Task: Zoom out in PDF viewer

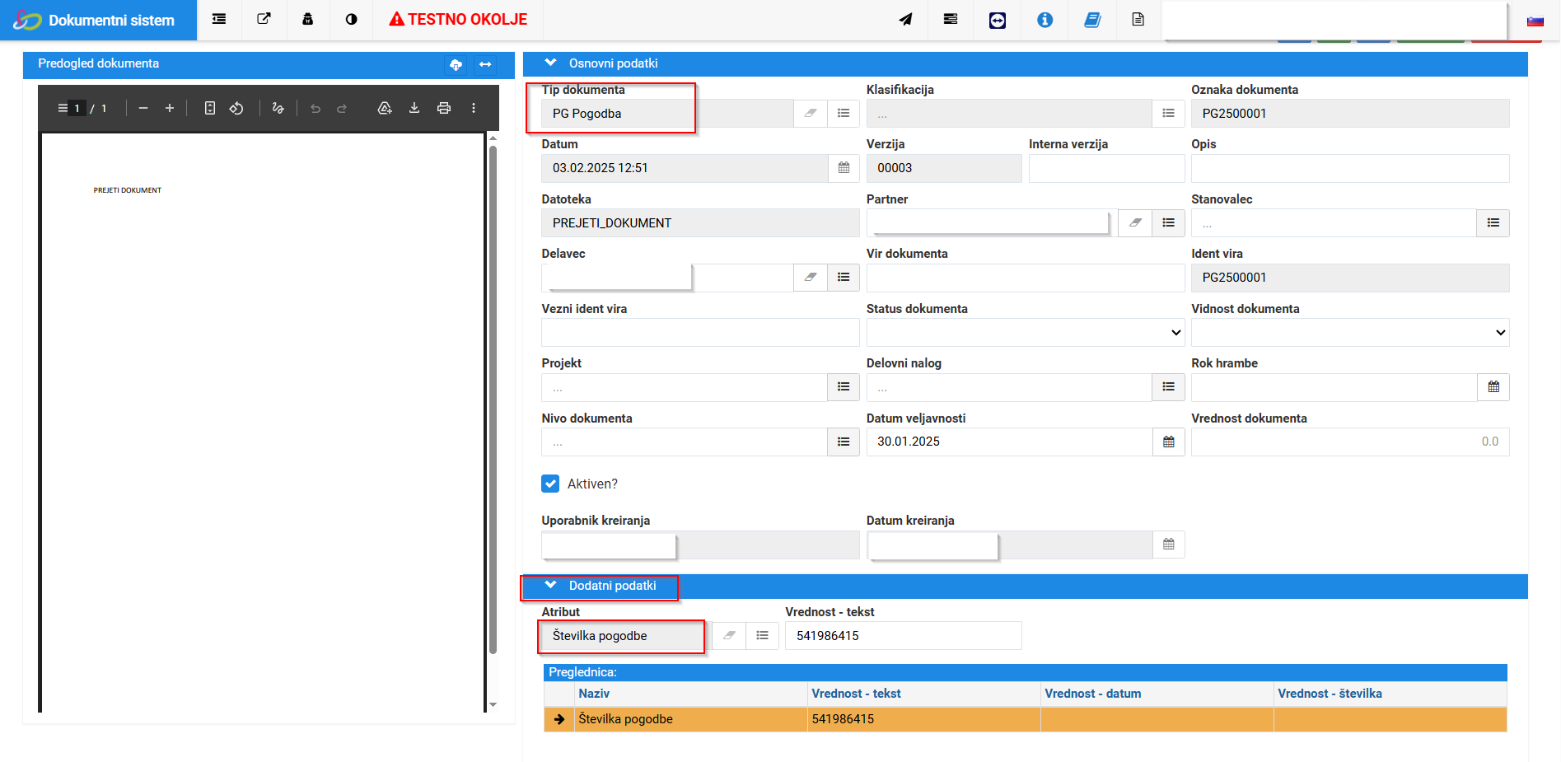Action: coord(143,108)
